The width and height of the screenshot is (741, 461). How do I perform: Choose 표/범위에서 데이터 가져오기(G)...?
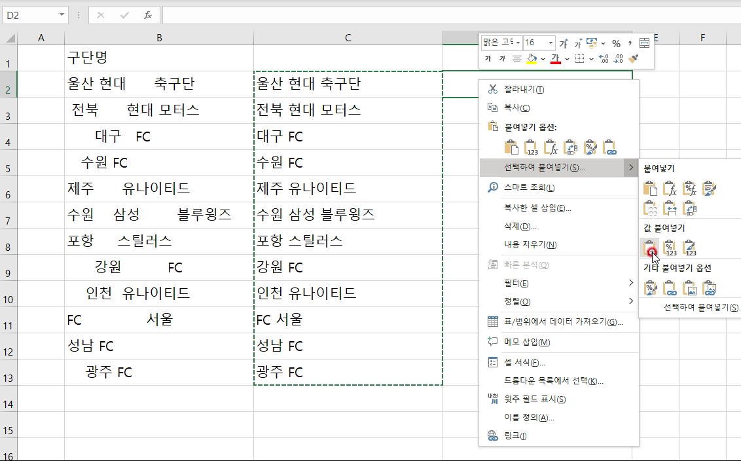[x=559, y=322]
